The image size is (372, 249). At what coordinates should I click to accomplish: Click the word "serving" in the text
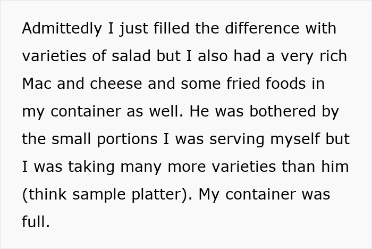pyautogui.click(x=237, y=139)
